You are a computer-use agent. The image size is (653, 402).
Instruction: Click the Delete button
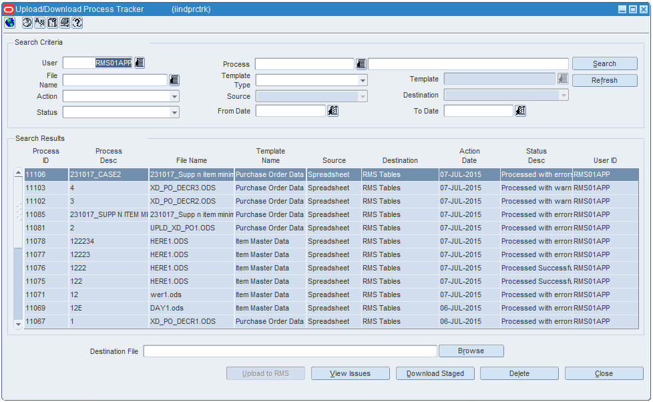pyautogui.click(x=519, y=373)
